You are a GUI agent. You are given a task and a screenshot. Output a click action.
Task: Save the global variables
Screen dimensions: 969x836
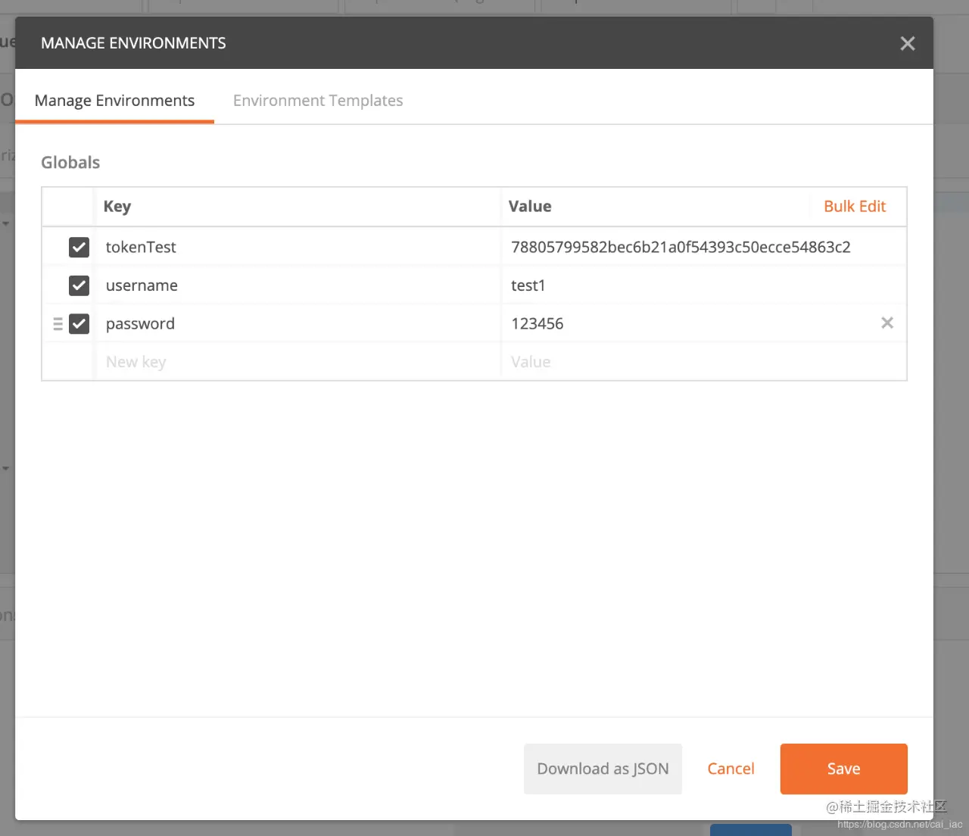point(843,769)
